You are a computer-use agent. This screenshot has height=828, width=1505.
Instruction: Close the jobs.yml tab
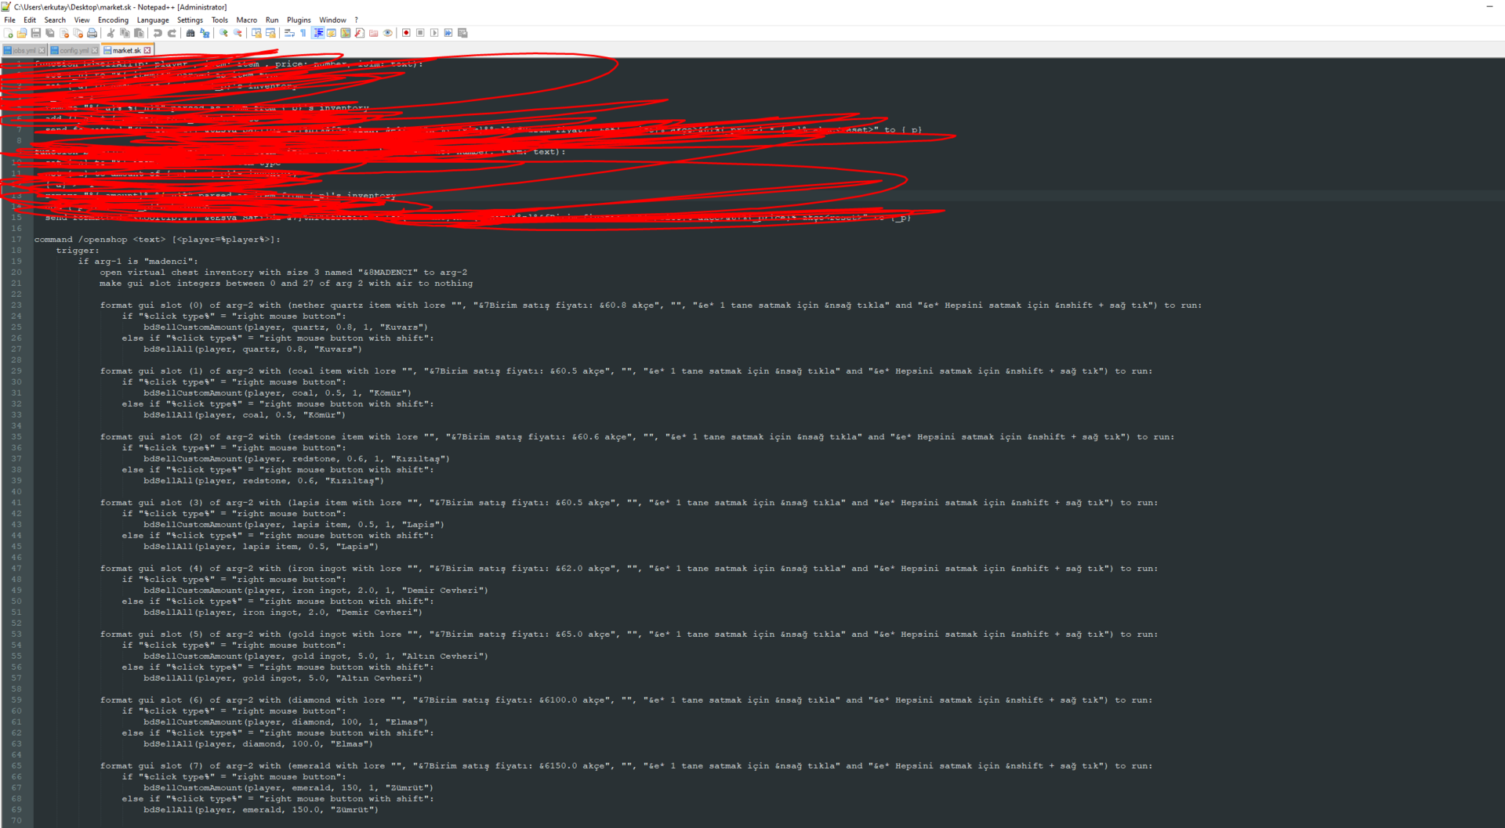coord(42,50)
